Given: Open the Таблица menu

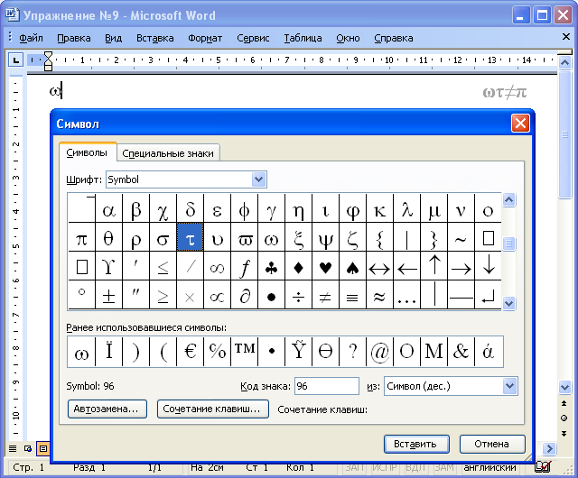Looking at the screenshot, I should [x=303, y=38].
